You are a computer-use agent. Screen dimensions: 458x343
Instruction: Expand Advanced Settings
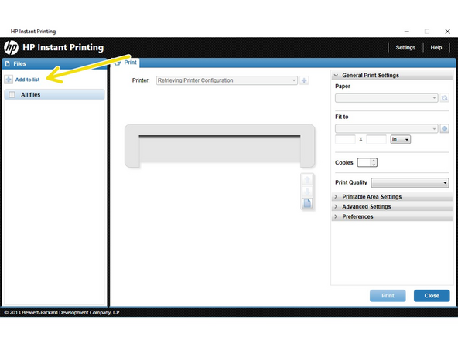tap(392, 207)
